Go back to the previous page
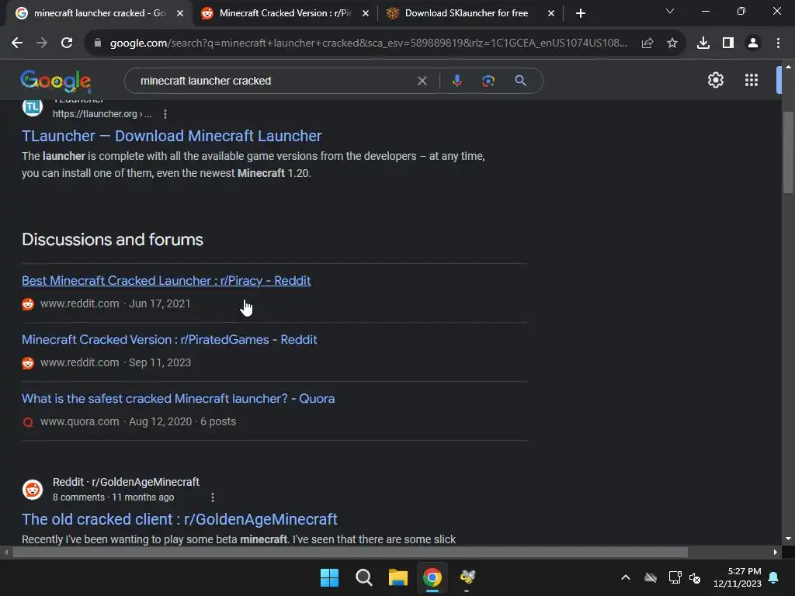 tap(17, 43)
